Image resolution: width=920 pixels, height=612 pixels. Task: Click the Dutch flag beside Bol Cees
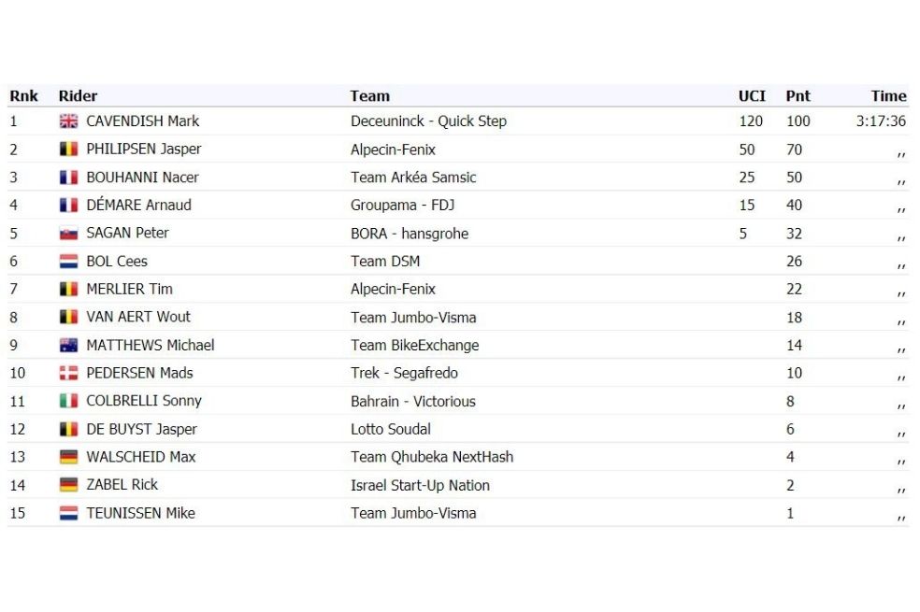[x=68, y=262]
